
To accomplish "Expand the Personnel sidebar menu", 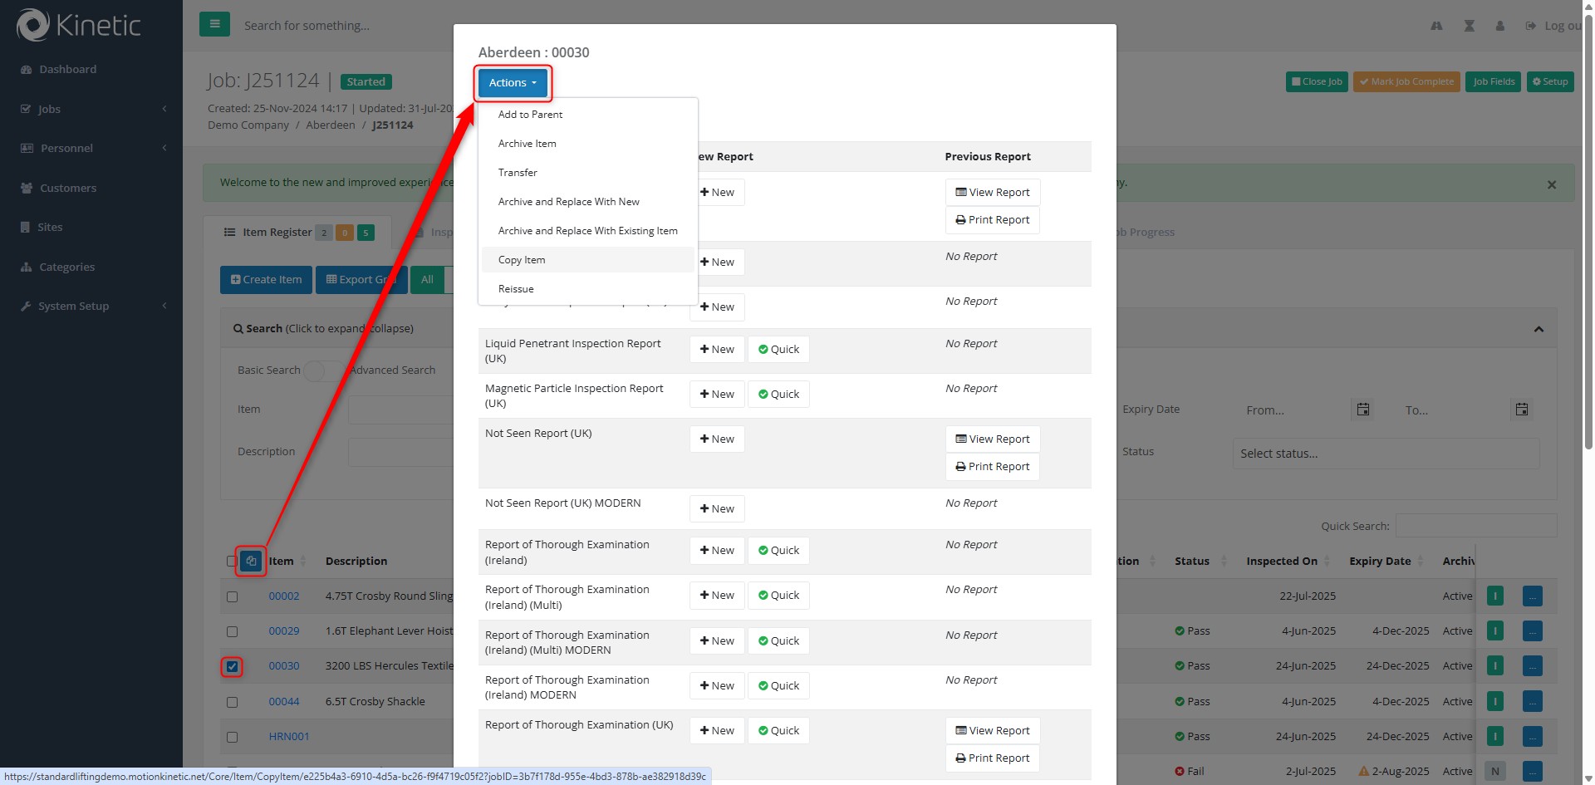I will (x=91, y=148).
